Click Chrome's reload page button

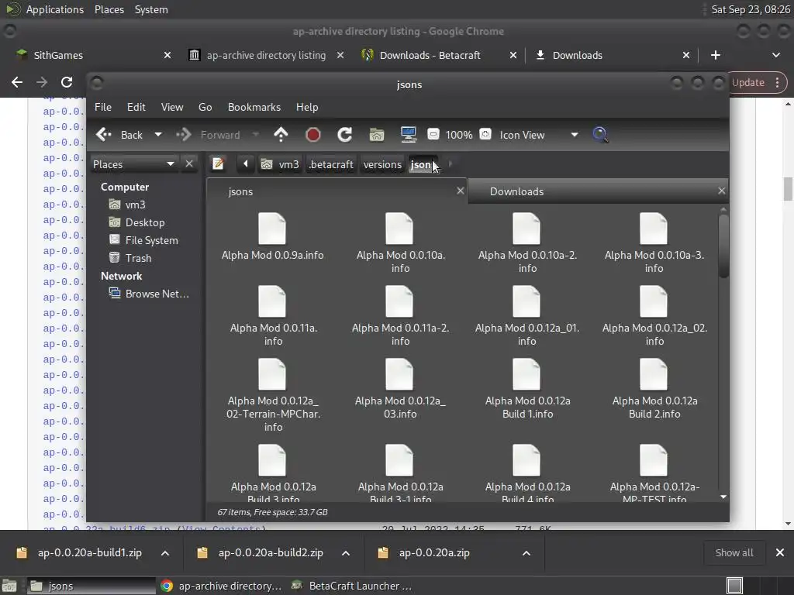coord(67,82)
